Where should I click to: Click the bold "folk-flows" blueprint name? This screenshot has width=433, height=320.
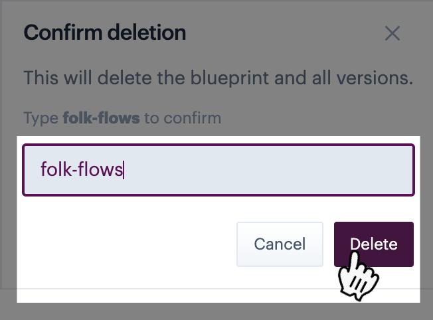pyautogui.click(x=101, y=119)
